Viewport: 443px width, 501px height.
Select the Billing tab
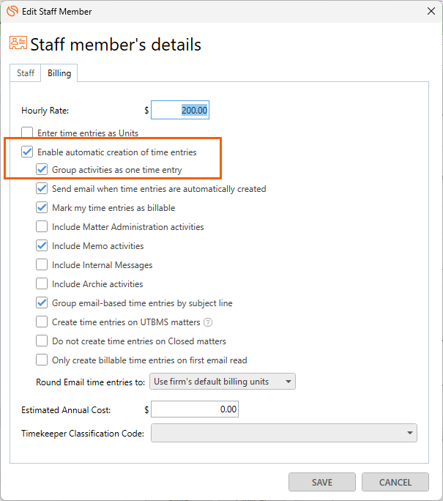pyautogui.click(x=59, y=73)
